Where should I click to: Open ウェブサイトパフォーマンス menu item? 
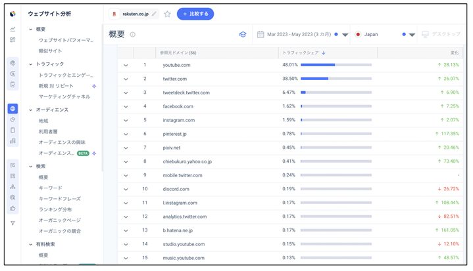click(66, 40)
